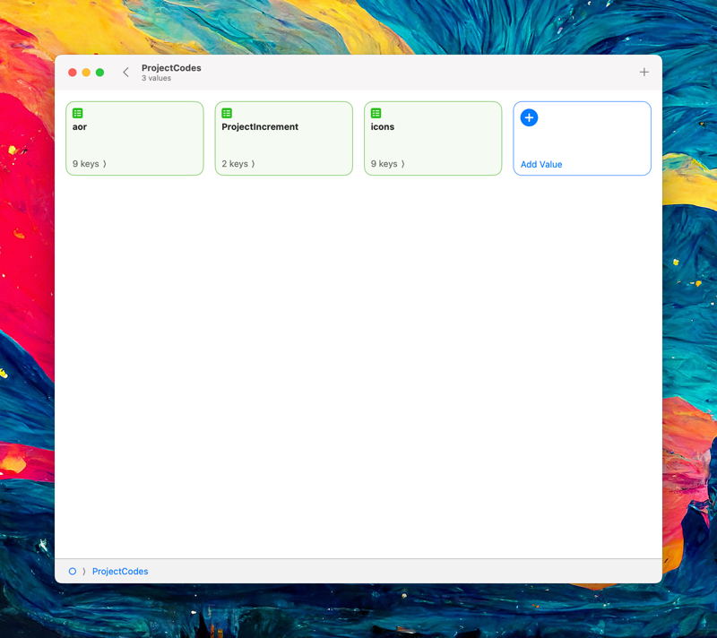Click the plus icon in title bar
717x638 pixels.
click(644, 73)
